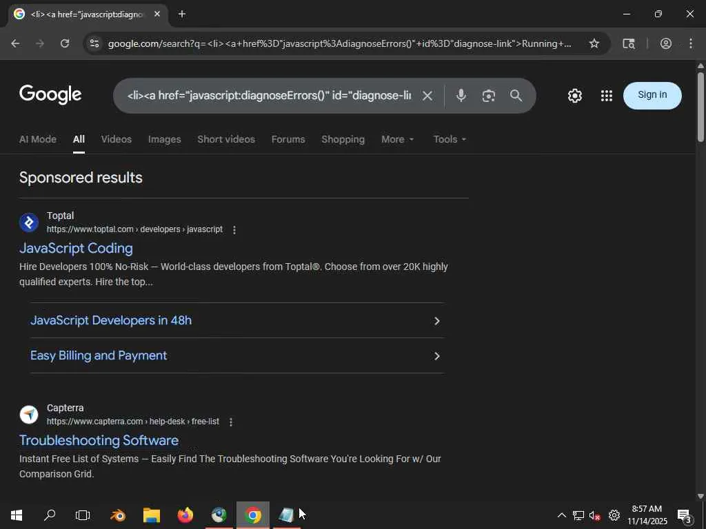Screen dimensions: 706x529
Task: Open the Troubleshooting Software ad link
Action: click(x=99, y=440)
